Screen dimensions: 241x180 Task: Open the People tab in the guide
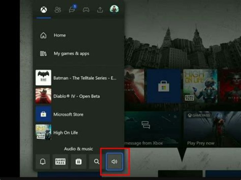tap(58, 10)
